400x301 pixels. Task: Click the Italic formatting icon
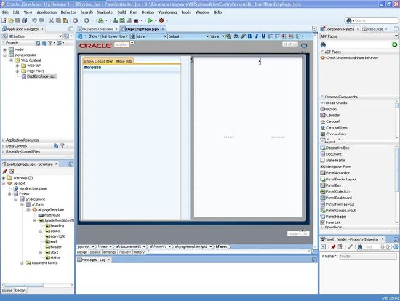[257, 36]
